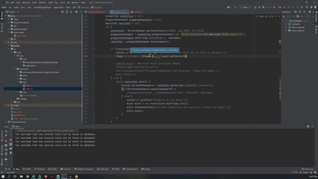
Task: Open the Refactor menu
Action: [x=43, y=2]
